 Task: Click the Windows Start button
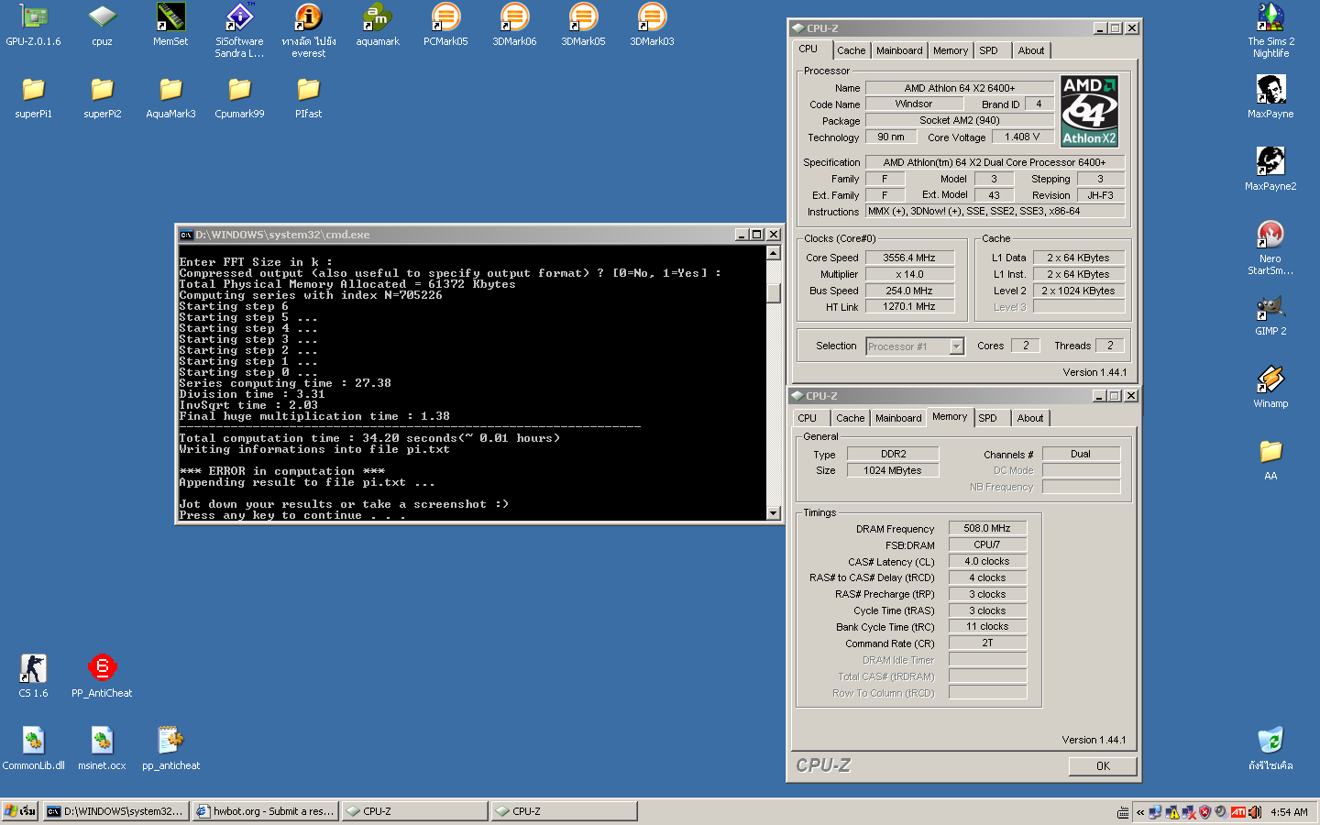pos(20,811)
